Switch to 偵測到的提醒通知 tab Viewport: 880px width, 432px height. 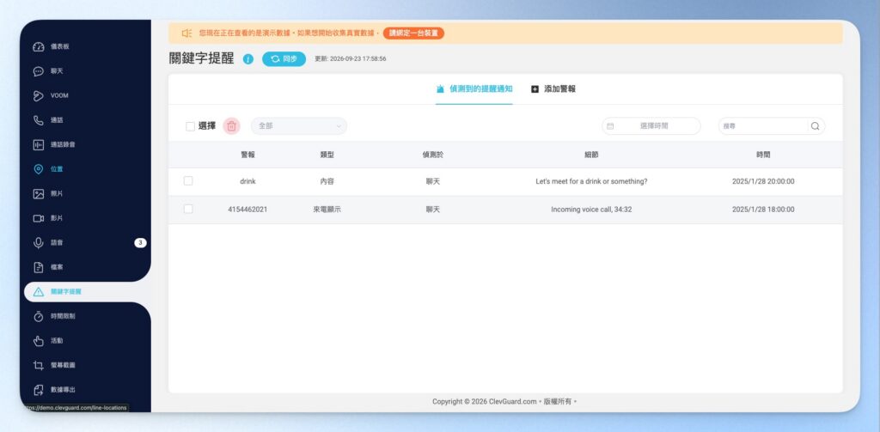click(x=474, y=88)
